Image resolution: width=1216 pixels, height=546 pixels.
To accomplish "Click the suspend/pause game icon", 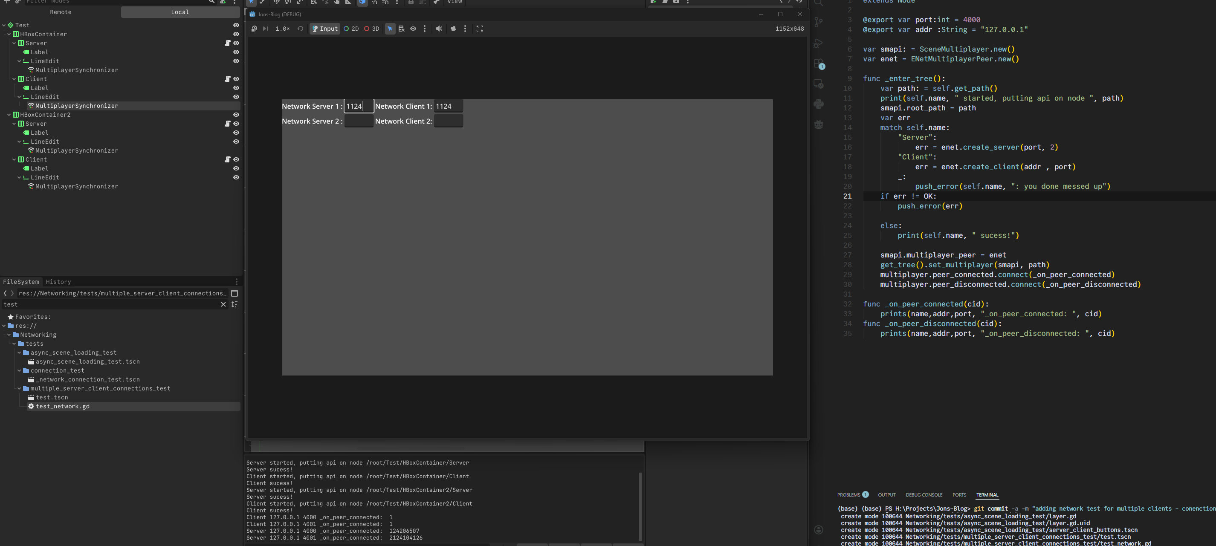I will (x=254, y=29).
